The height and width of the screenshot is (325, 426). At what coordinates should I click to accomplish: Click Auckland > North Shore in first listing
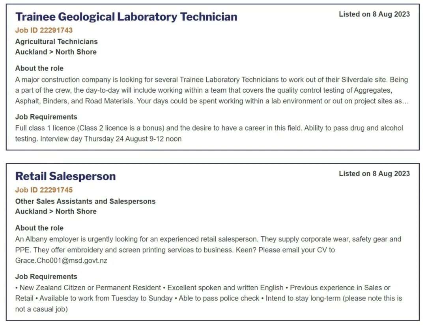(56, 52)
